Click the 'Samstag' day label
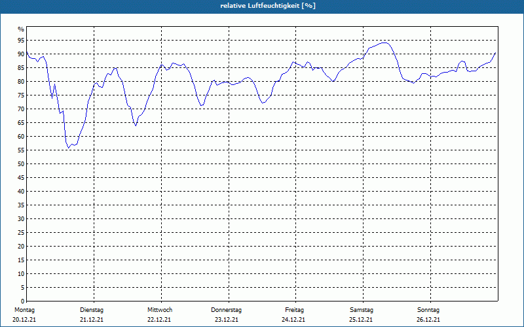 coord(362,310)
